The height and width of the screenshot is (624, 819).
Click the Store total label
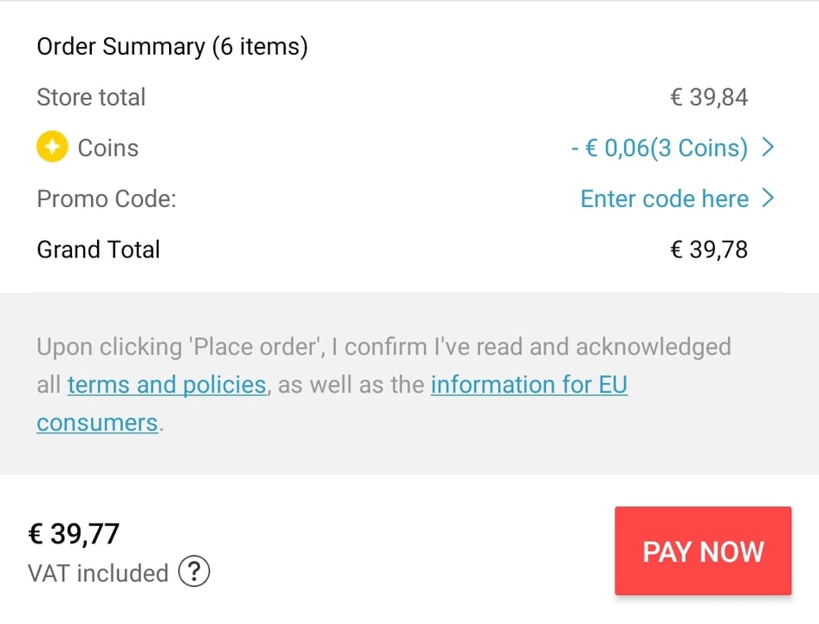(x=91, y=97)
